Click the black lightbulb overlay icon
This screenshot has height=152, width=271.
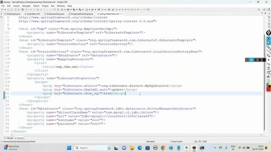[268, 33]
